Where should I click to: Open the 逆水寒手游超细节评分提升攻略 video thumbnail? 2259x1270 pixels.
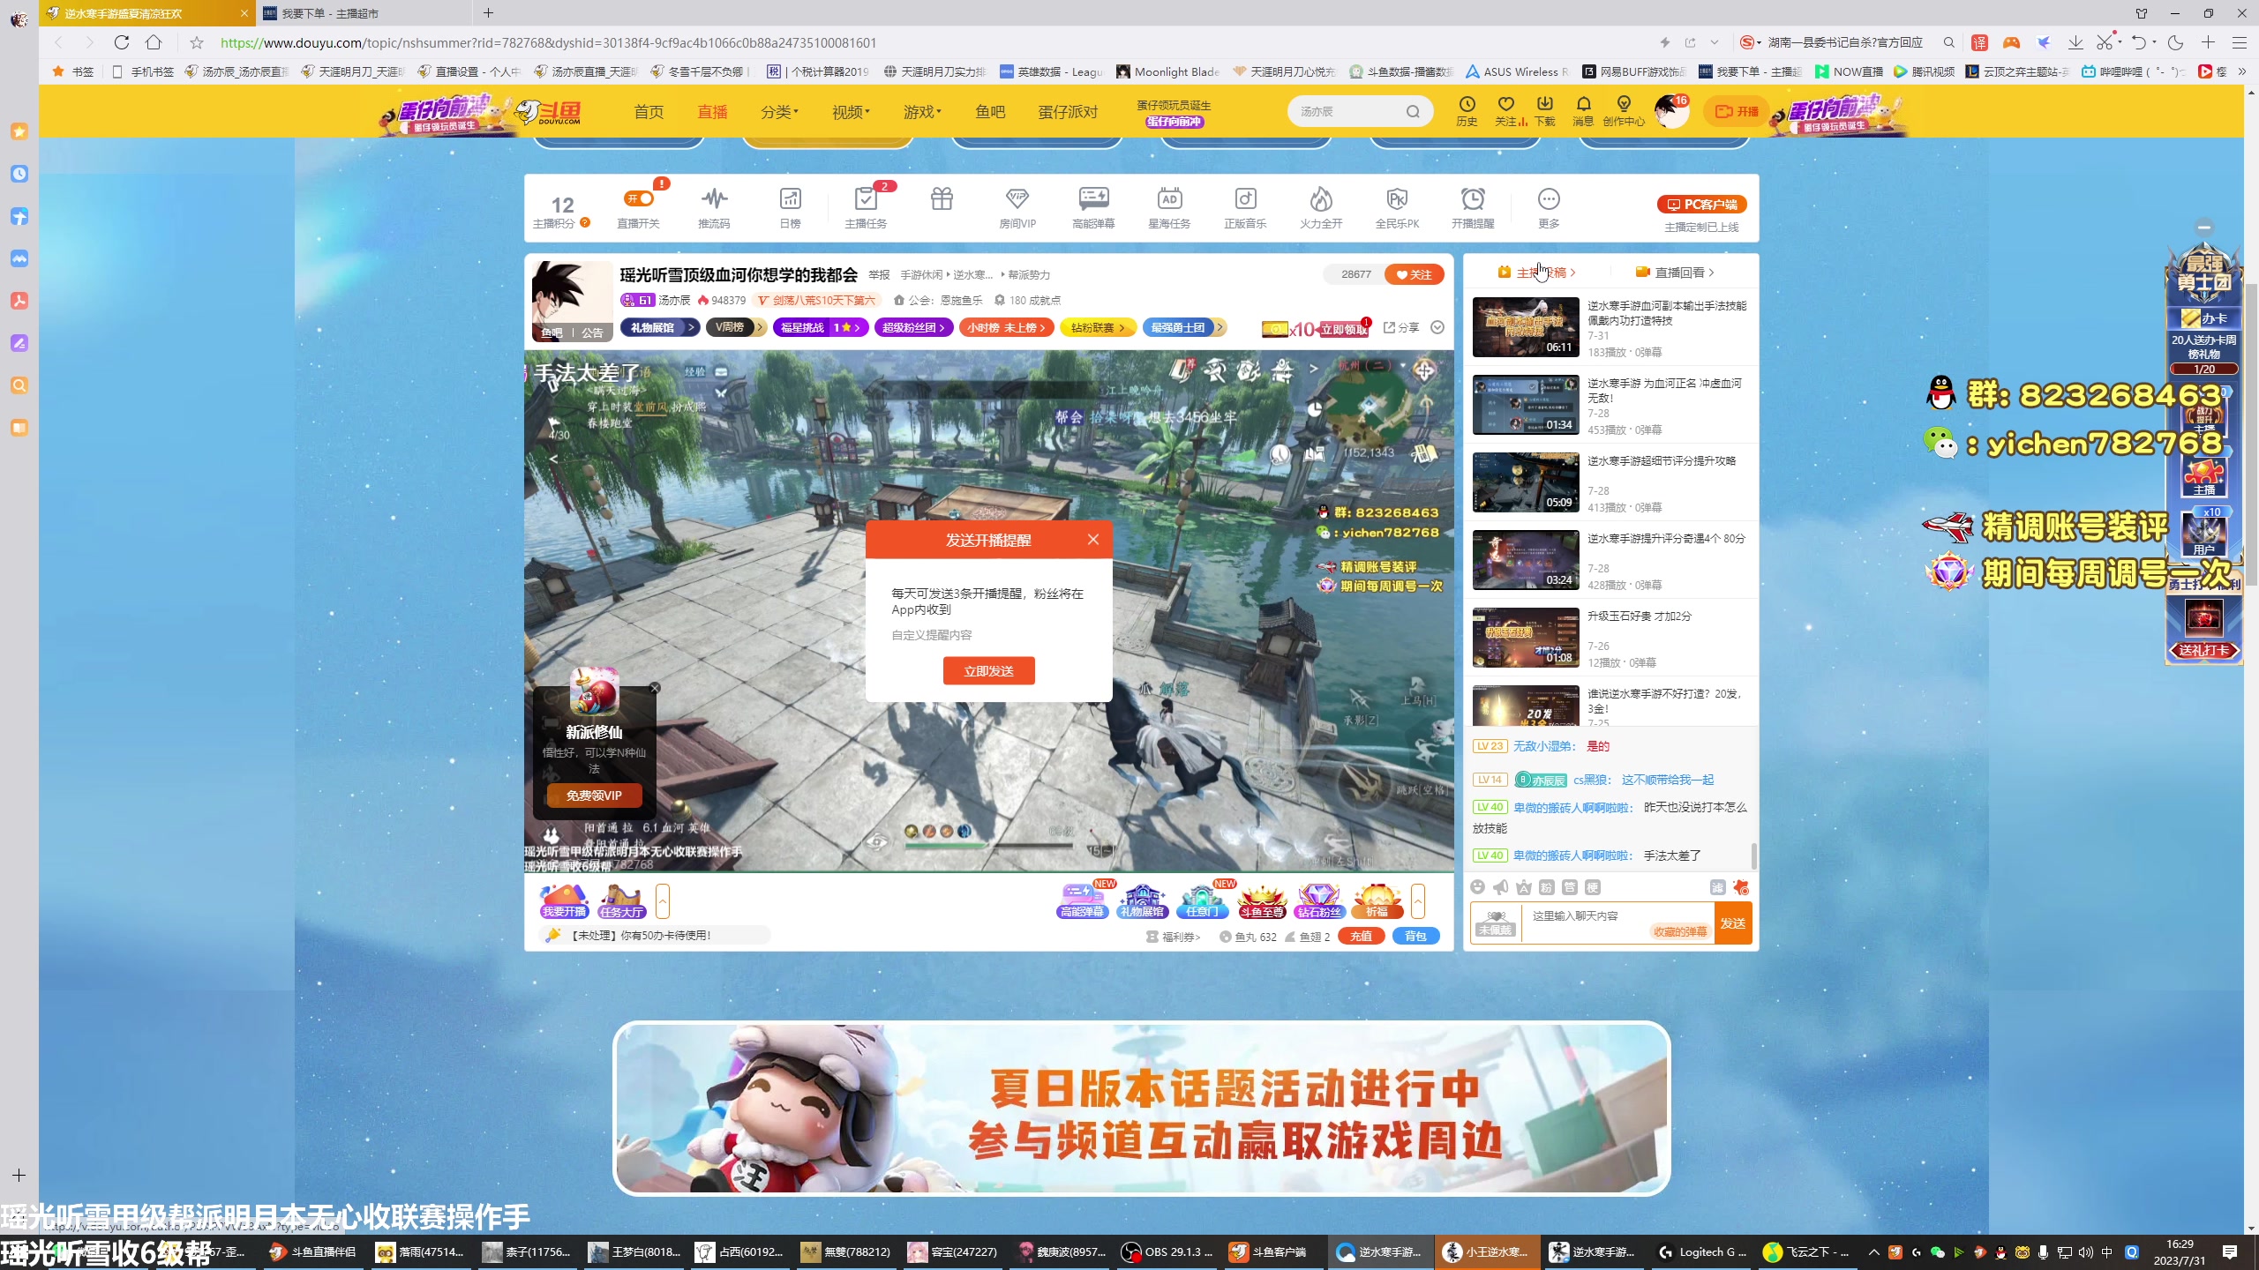click(1526, 482)
